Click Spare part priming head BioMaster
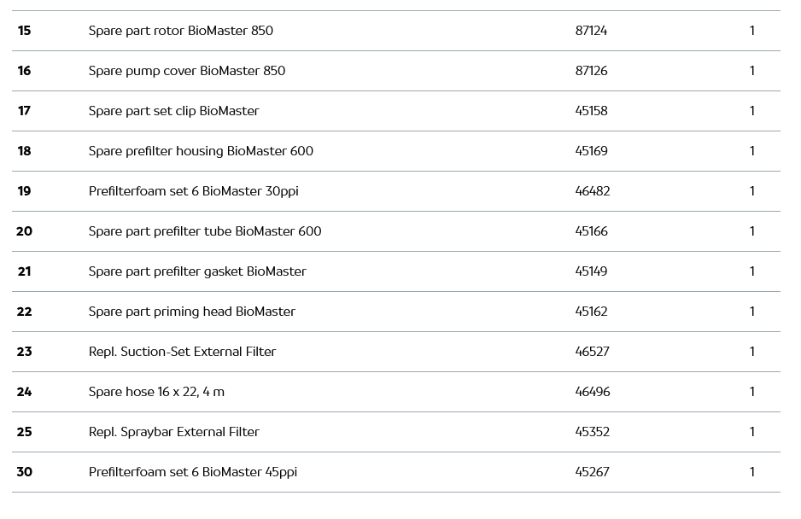 (x=192, y=312)
